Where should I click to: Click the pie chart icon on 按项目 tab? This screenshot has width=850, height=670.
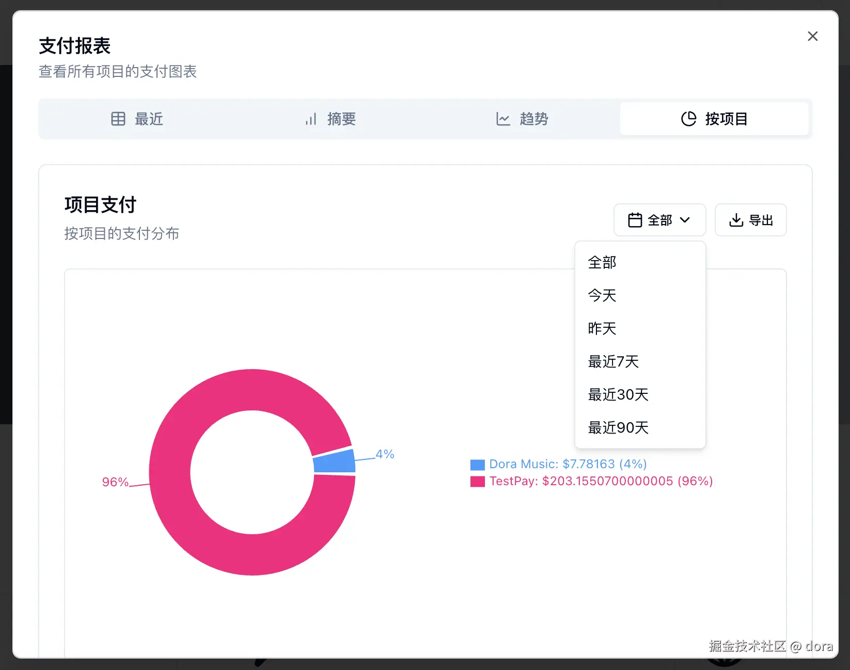689,119
